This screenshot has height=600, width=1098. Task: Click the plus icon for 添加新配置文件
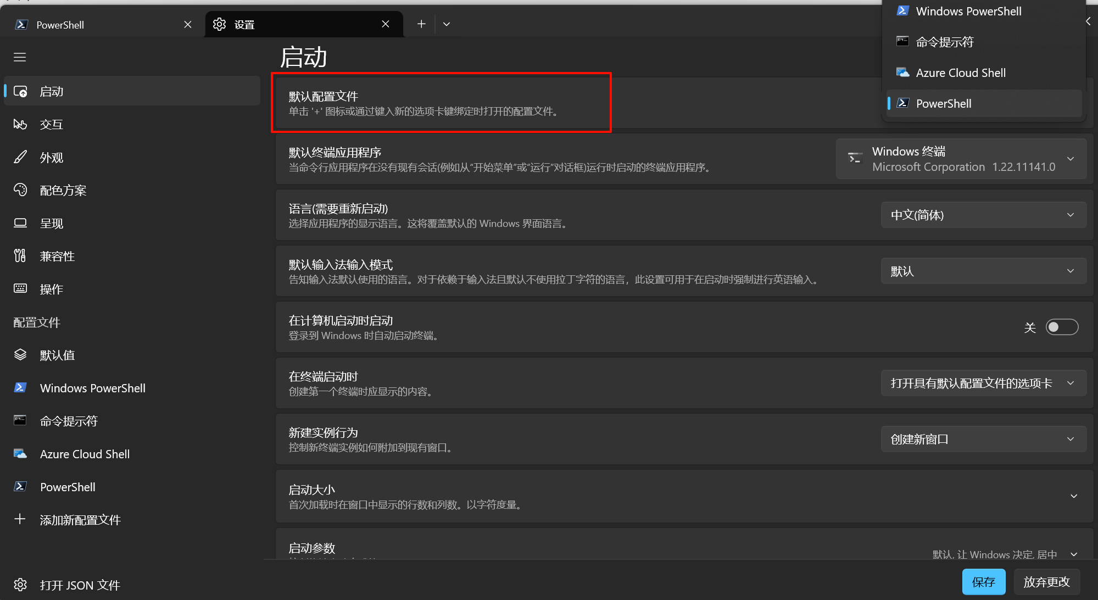pyautogui.click(x=20, y=519)
